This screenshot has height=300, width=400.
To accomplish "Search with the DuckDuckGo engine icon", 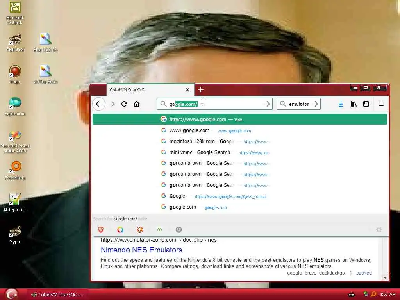I will pyautogui.click(x=139, y=230).
